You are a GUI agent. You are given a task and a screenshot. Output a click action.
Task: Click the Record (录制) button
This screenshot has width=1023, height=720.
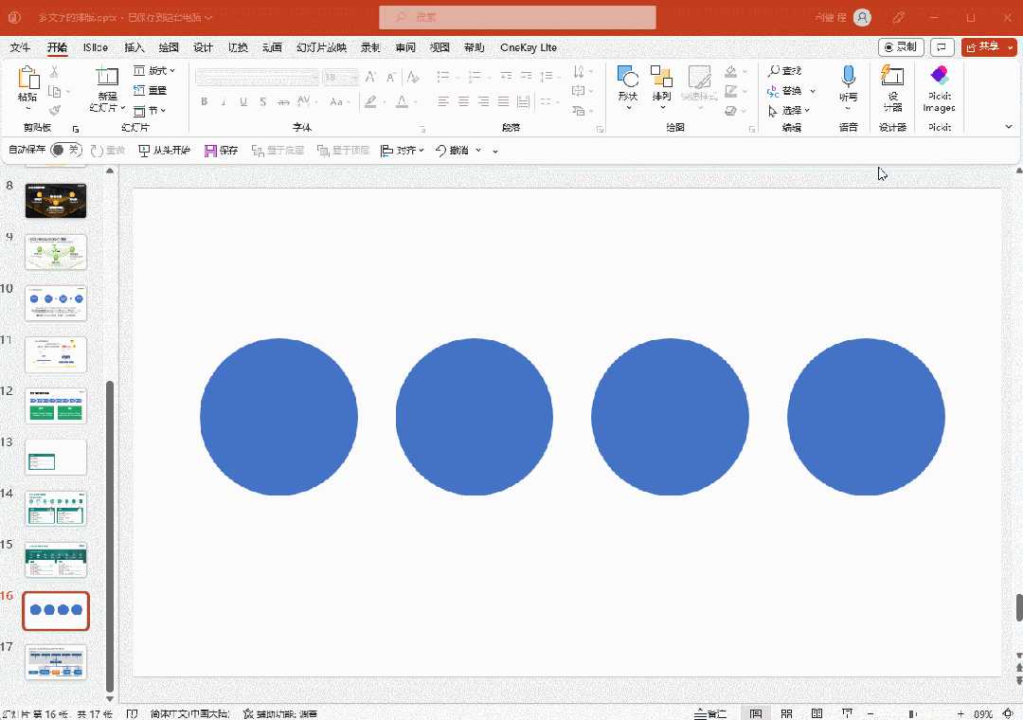tap(900, 47)
